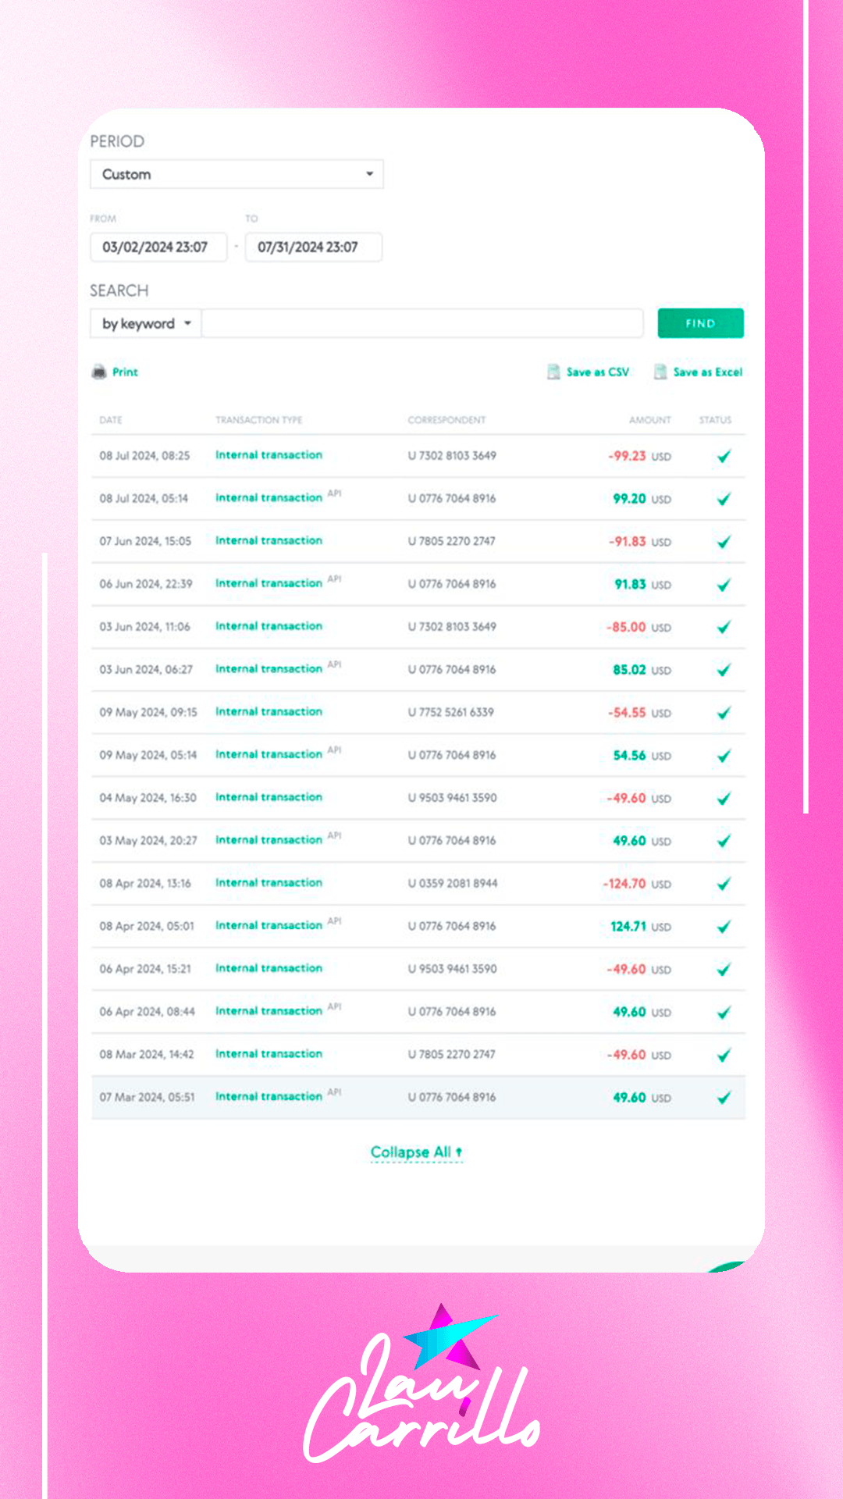Open Internal transaction dated 06 Apr 08:44
Image resolution: width=843 pixels, height=1499 pixels.
point(269,1011)
